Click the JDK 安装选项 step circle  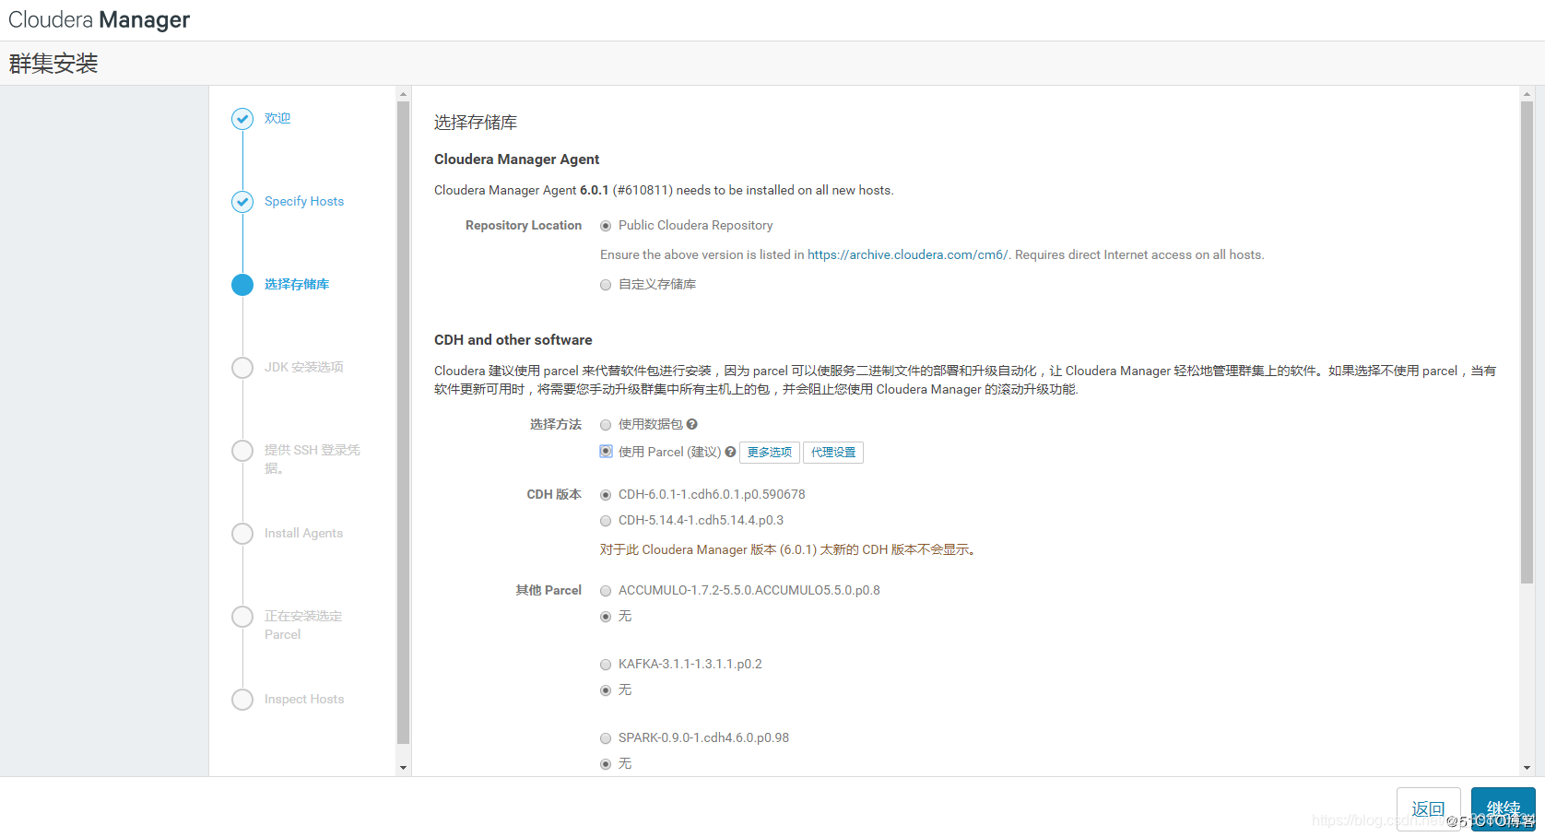[242, 368]
